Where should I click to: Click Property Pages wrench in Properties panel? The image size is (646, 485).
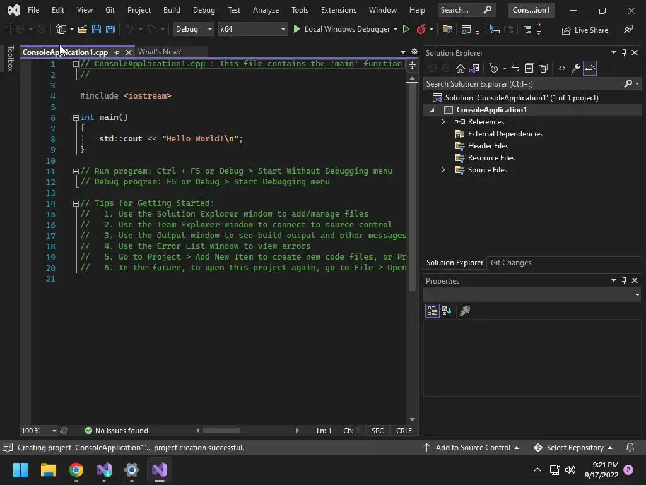tap(465, 311)
